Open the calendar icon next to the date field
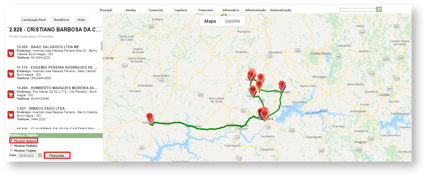Viewport: 427px width, 177px height. click(40, 156)
